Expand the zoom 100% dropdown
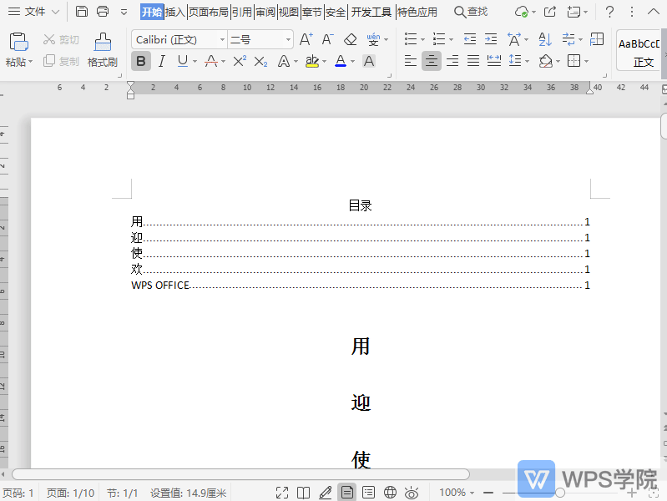Image resolution: width=667 pixels, height=501 pixels. coord(472,493)
